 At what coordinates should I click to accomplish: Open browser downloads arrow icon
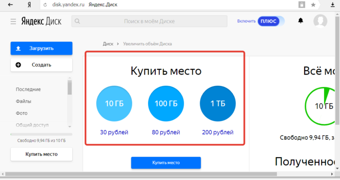tap(332, 5)
